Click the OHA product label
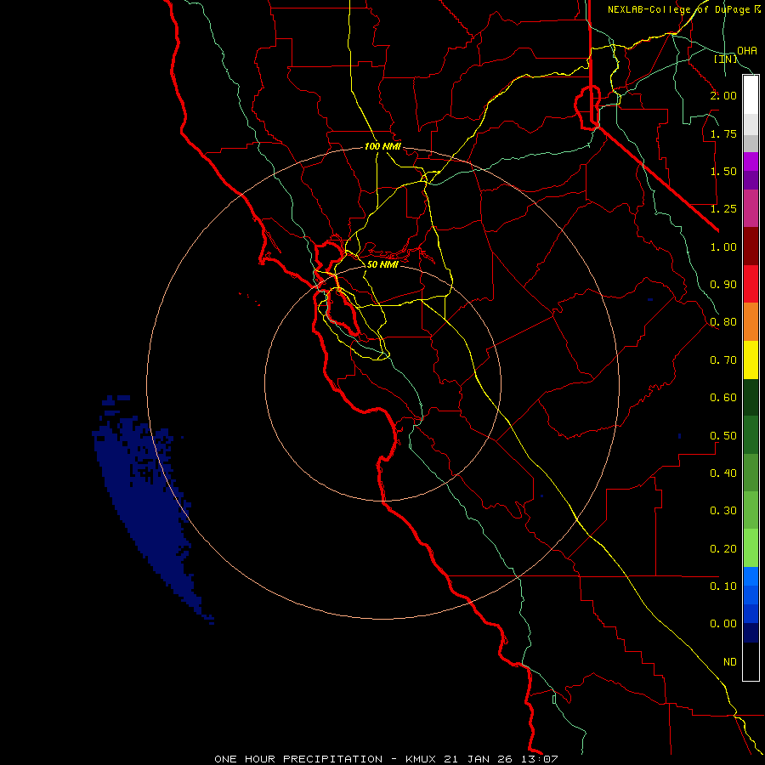 (x=747, y=51)
